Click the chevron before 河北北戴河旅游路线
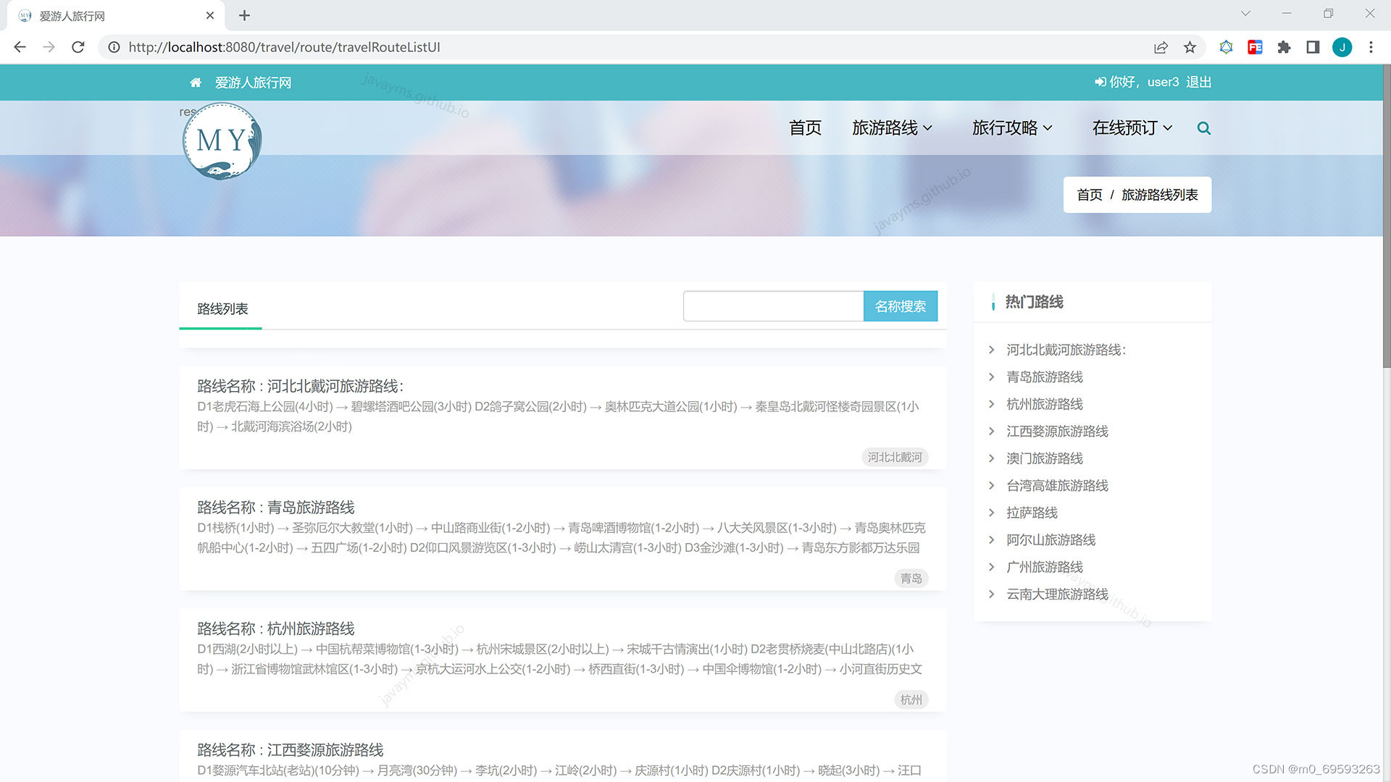Viewport: 1391px width, 782px height. click(992, 350)
